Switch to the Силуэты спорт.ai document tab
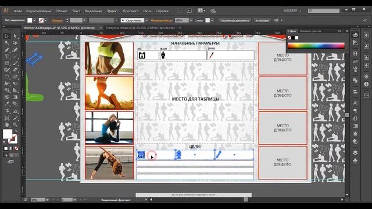Image resolution: width=372 pixels, height=209 pixels. coord(140,28)
